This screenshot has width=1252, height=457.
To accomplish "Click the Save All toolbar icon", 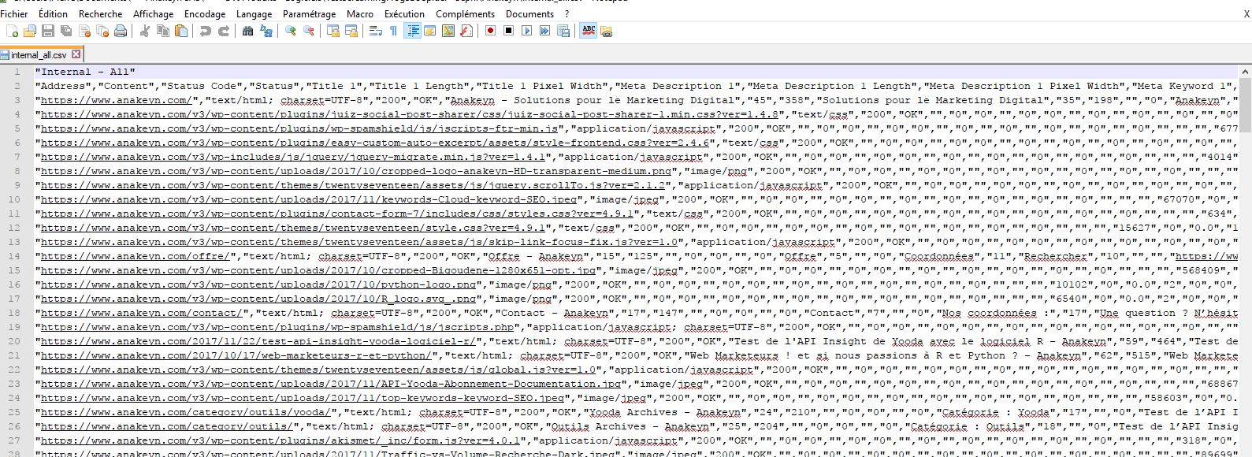I will pyautogui.click(x=66, y=31).
